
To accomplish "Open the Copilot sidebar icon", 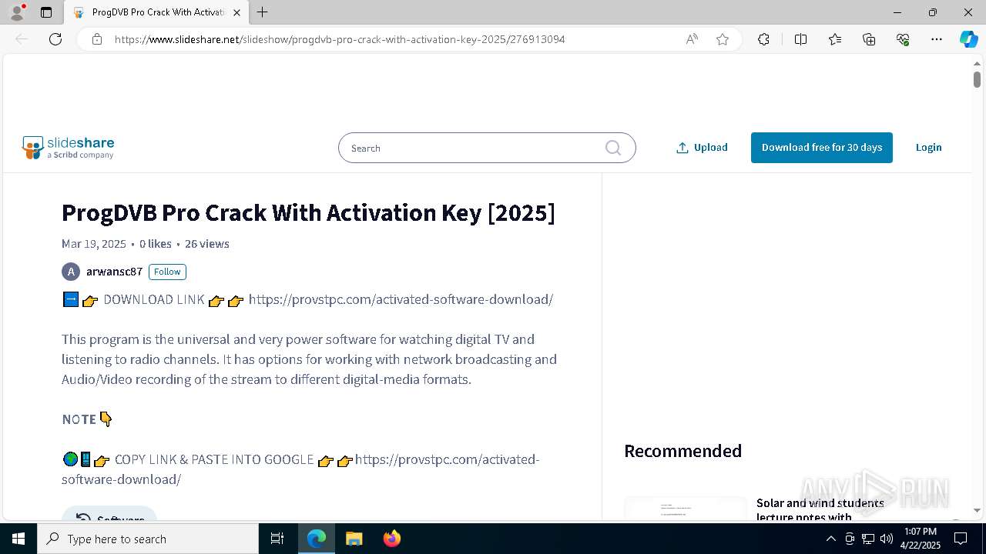I will click(x=968, y=39).
